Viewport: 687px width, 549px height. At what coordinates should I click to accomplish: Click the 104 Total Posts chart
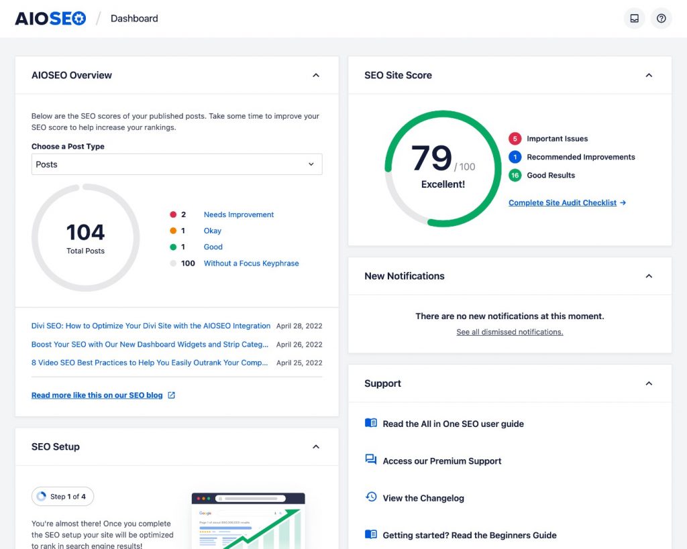tap(85, 238)
